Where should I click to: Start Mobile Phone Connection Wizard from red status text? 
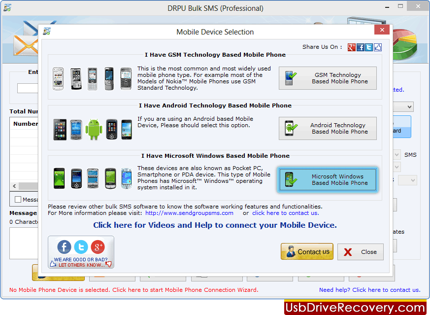click(x=134, y=290)
